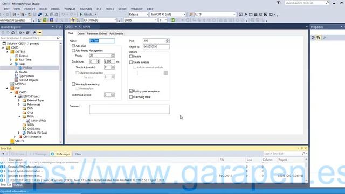Click the folder icon next to AI_TP
Viewport: 345px width, 194px height.
click(x=191, y=15)
